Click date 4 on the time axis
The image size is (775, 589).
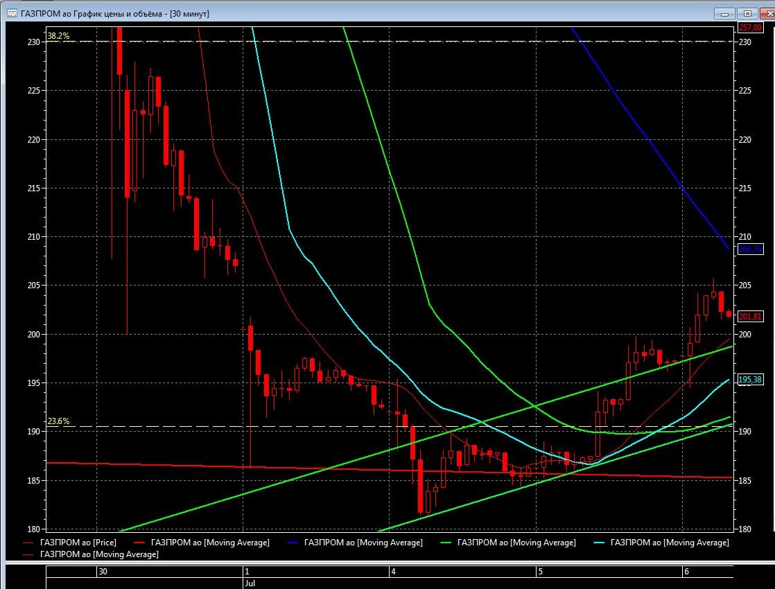pos(393,572)
